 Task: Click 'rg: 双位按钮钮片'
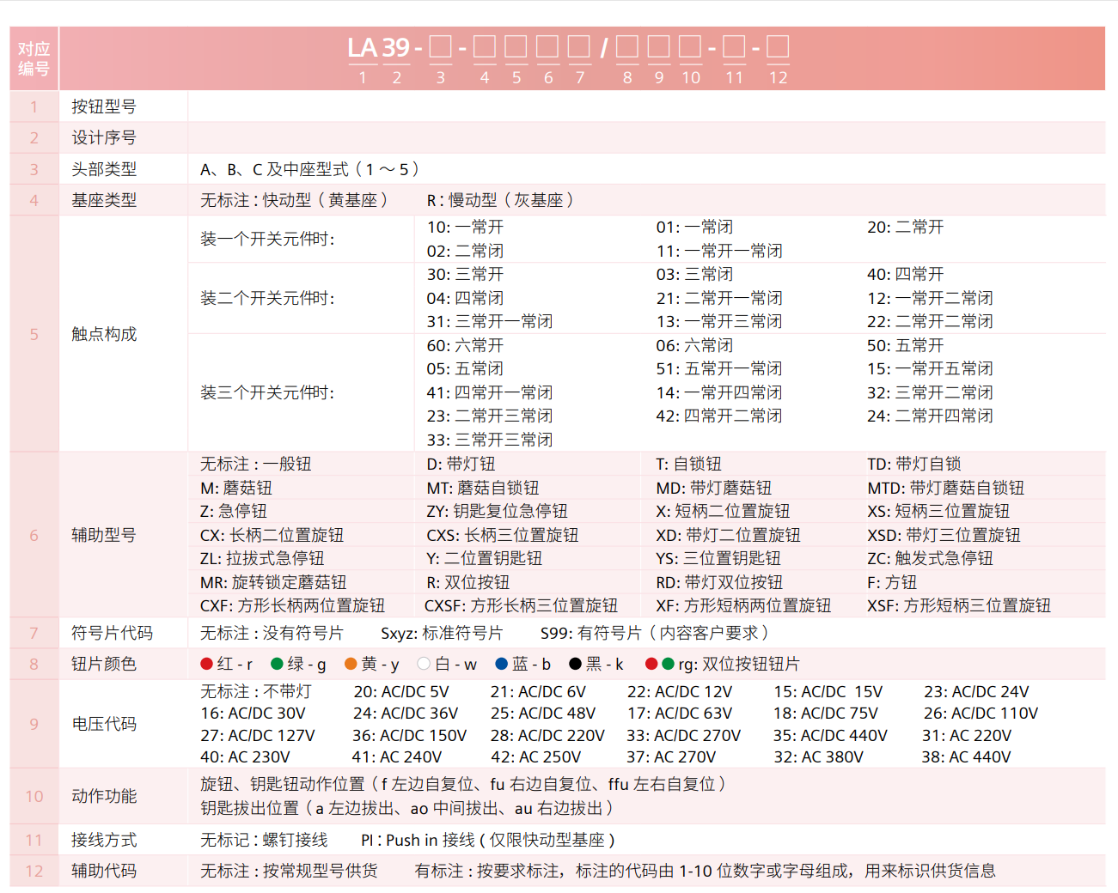[x=739, y=664]
